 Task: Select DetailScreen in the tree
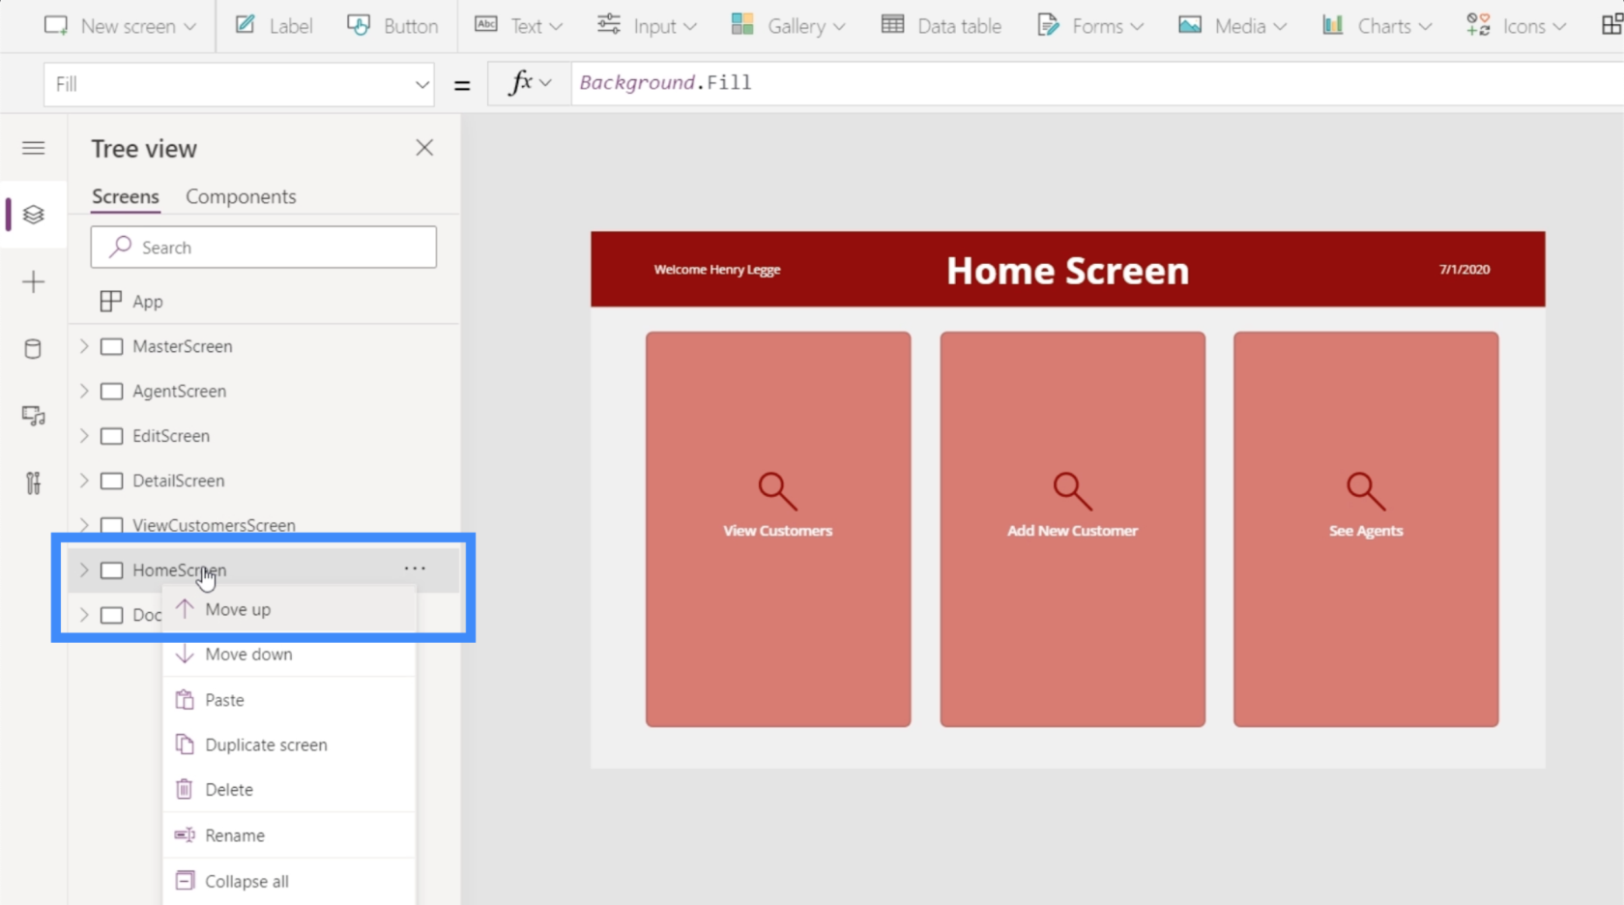pos(179,481)
